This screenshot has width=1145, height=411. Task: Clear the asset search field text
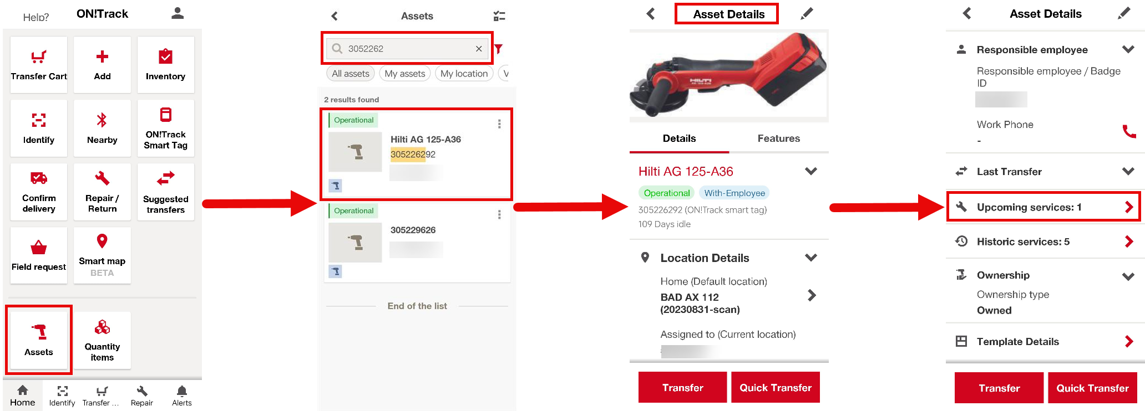pos(479,49)
